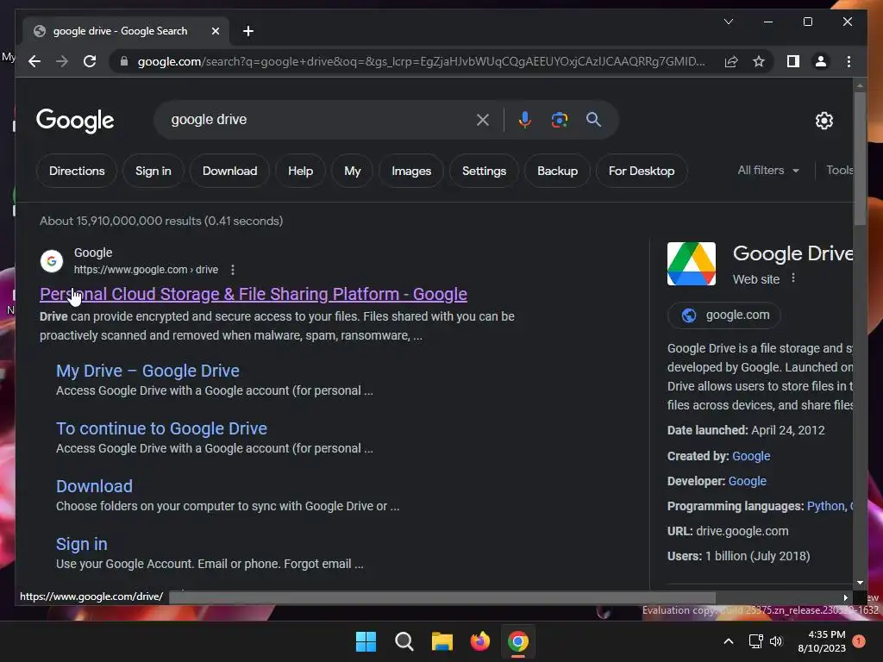
Task: Clear the search box text
Action: pyautogui.click(x=483, y=119)
